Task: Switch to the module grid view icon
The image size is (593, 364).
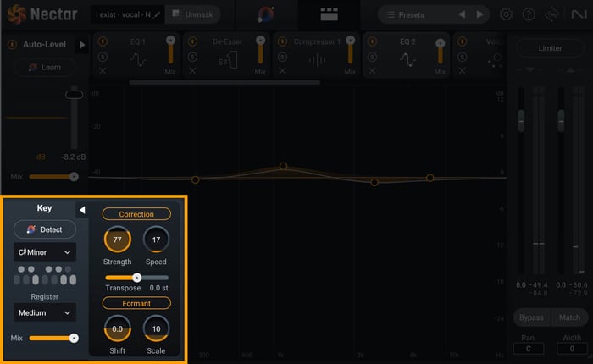Action: [329, 14]
